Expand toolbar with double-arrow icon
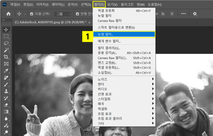 click(3, 20)
